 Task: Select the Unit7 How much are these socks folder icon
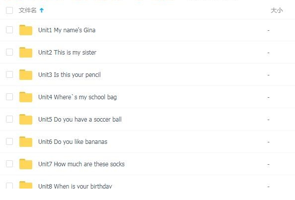pyautogui.click(x=26, y=164)
